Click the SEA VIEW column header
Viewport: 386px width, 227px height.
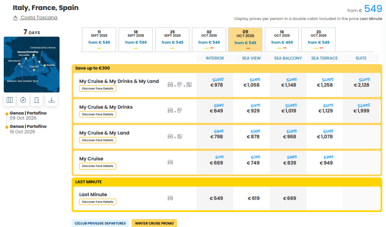(x=251, y=58)
